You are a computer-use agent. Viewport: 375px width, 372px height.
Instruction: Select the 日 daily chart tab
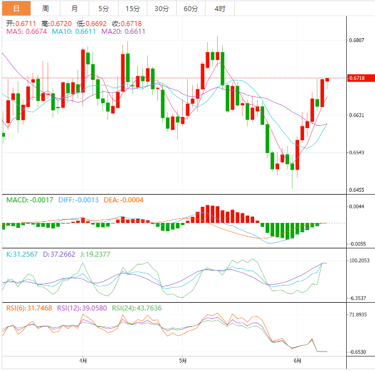pos(16,8)
